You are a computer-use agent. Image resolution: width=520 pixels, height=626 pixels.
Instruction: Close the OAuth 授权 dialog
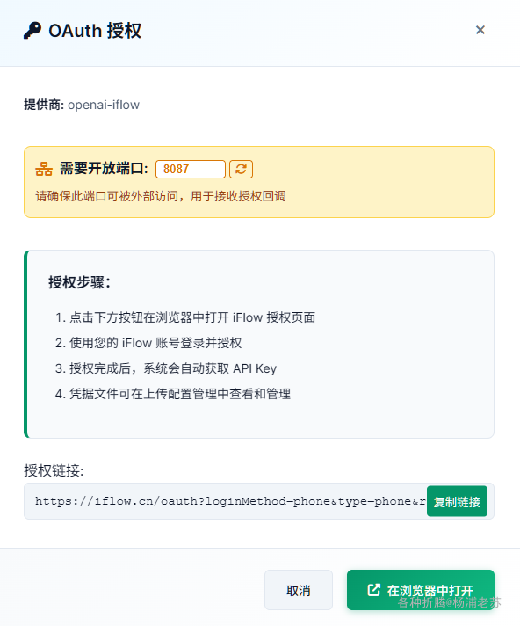coord(480,30)
